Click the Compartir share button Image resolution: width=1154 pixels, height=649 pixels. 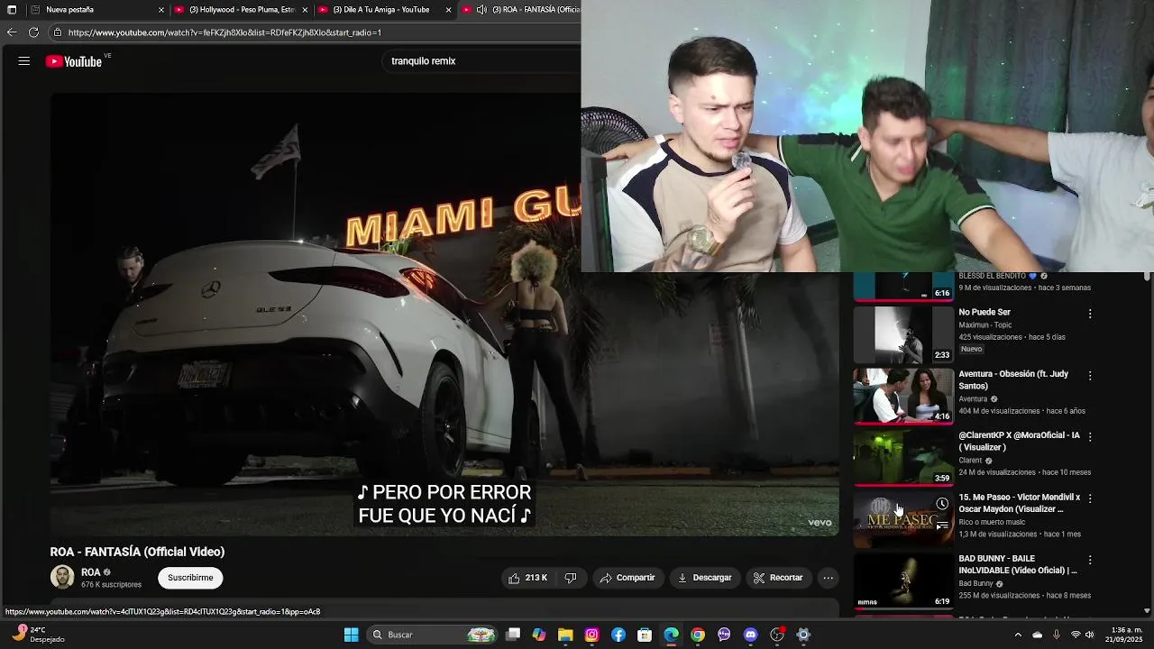[x=627, y=578]
